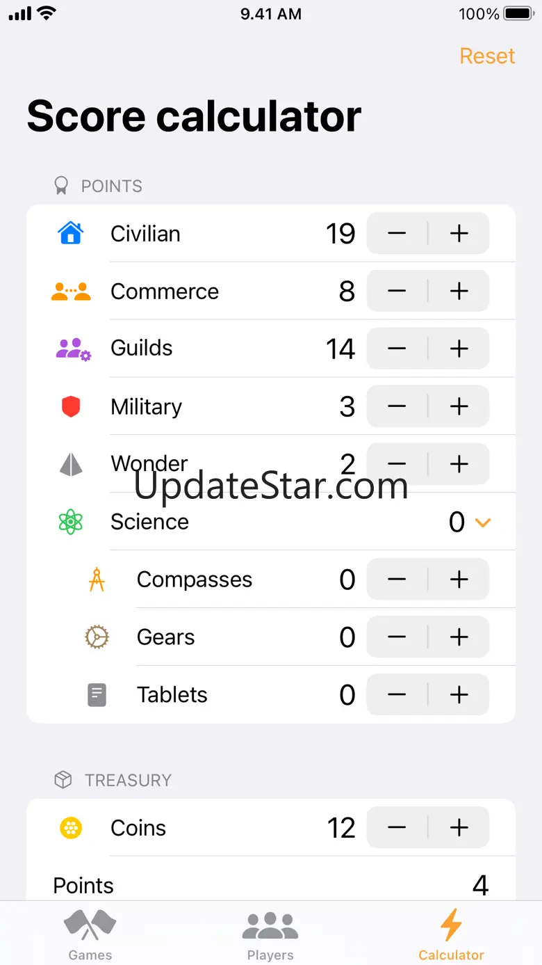Decrease the Commerce points by one
Image resolution: width=542 pixels, height=965 pixels.
(397, 292)
